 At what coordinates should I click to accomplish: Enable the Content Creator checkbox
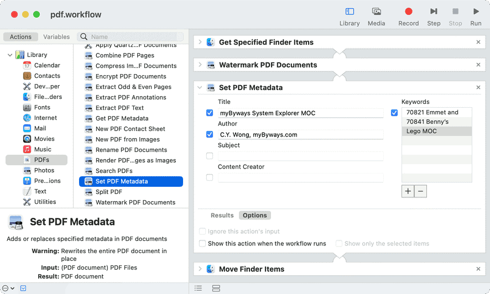pyautogui.click(x=210, y=177)
